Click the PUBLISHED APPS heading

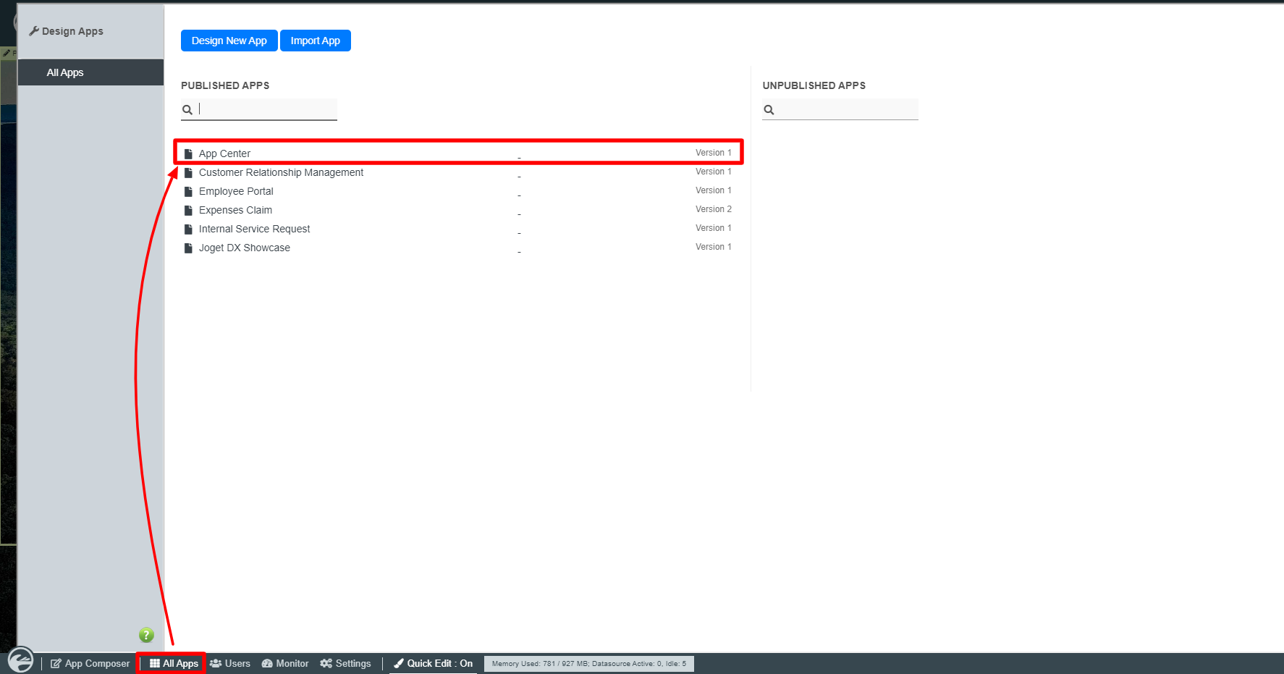225,85
